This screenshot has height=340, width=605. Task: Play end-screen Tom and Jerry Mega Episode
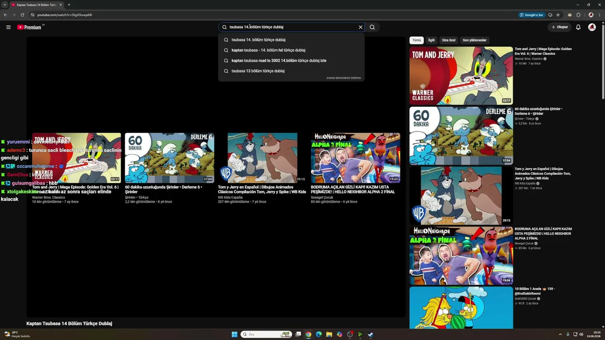77,158
